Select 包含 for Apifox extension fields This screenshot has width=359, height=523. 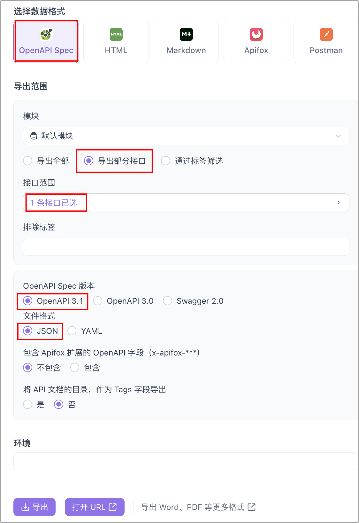(x=75, y=368)
